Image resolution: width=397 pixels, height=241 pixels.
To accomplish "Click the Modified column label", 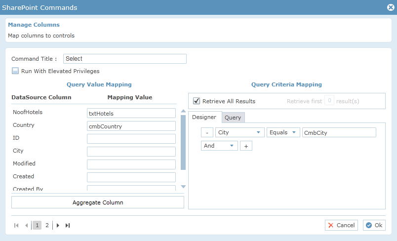I will 24,163.
